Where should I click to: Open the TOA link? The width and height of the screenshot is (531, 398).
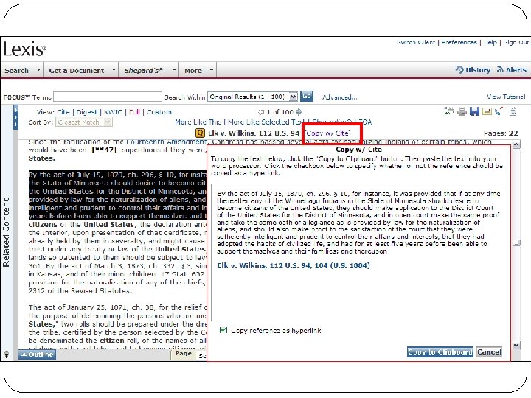coord(365,122)
